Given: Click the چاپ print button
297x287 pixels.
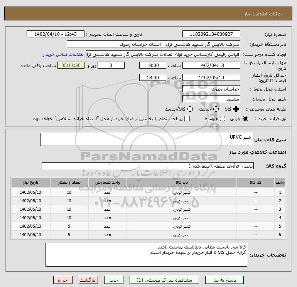Looking at the screenshot, I should (114, 280).
